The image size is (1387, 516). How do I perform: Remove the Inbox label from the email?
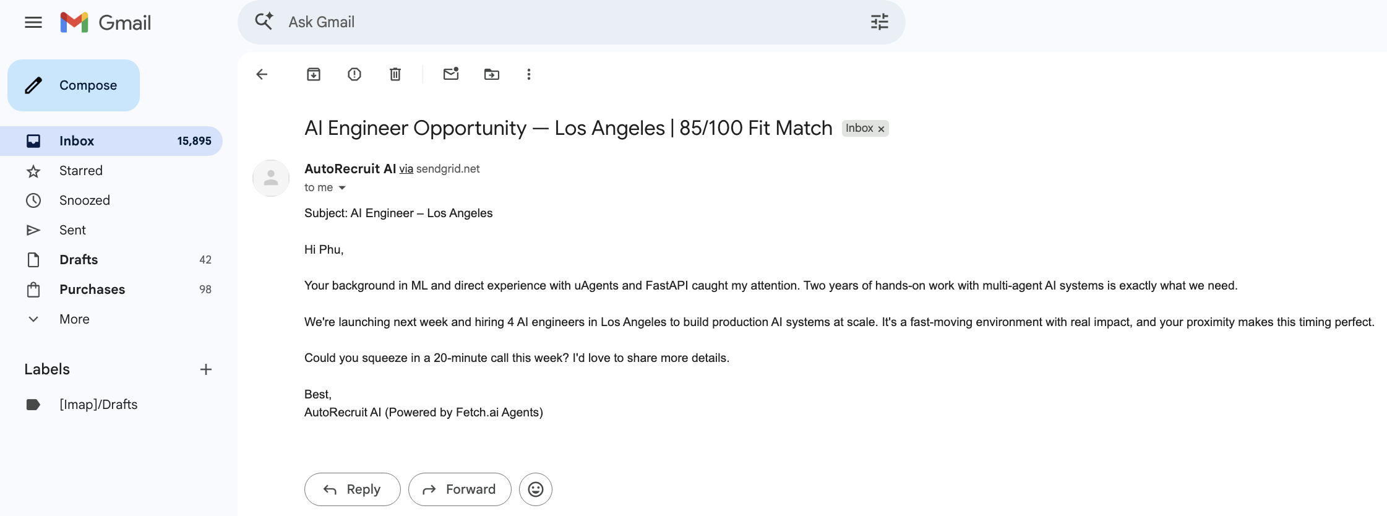[882, 129]
